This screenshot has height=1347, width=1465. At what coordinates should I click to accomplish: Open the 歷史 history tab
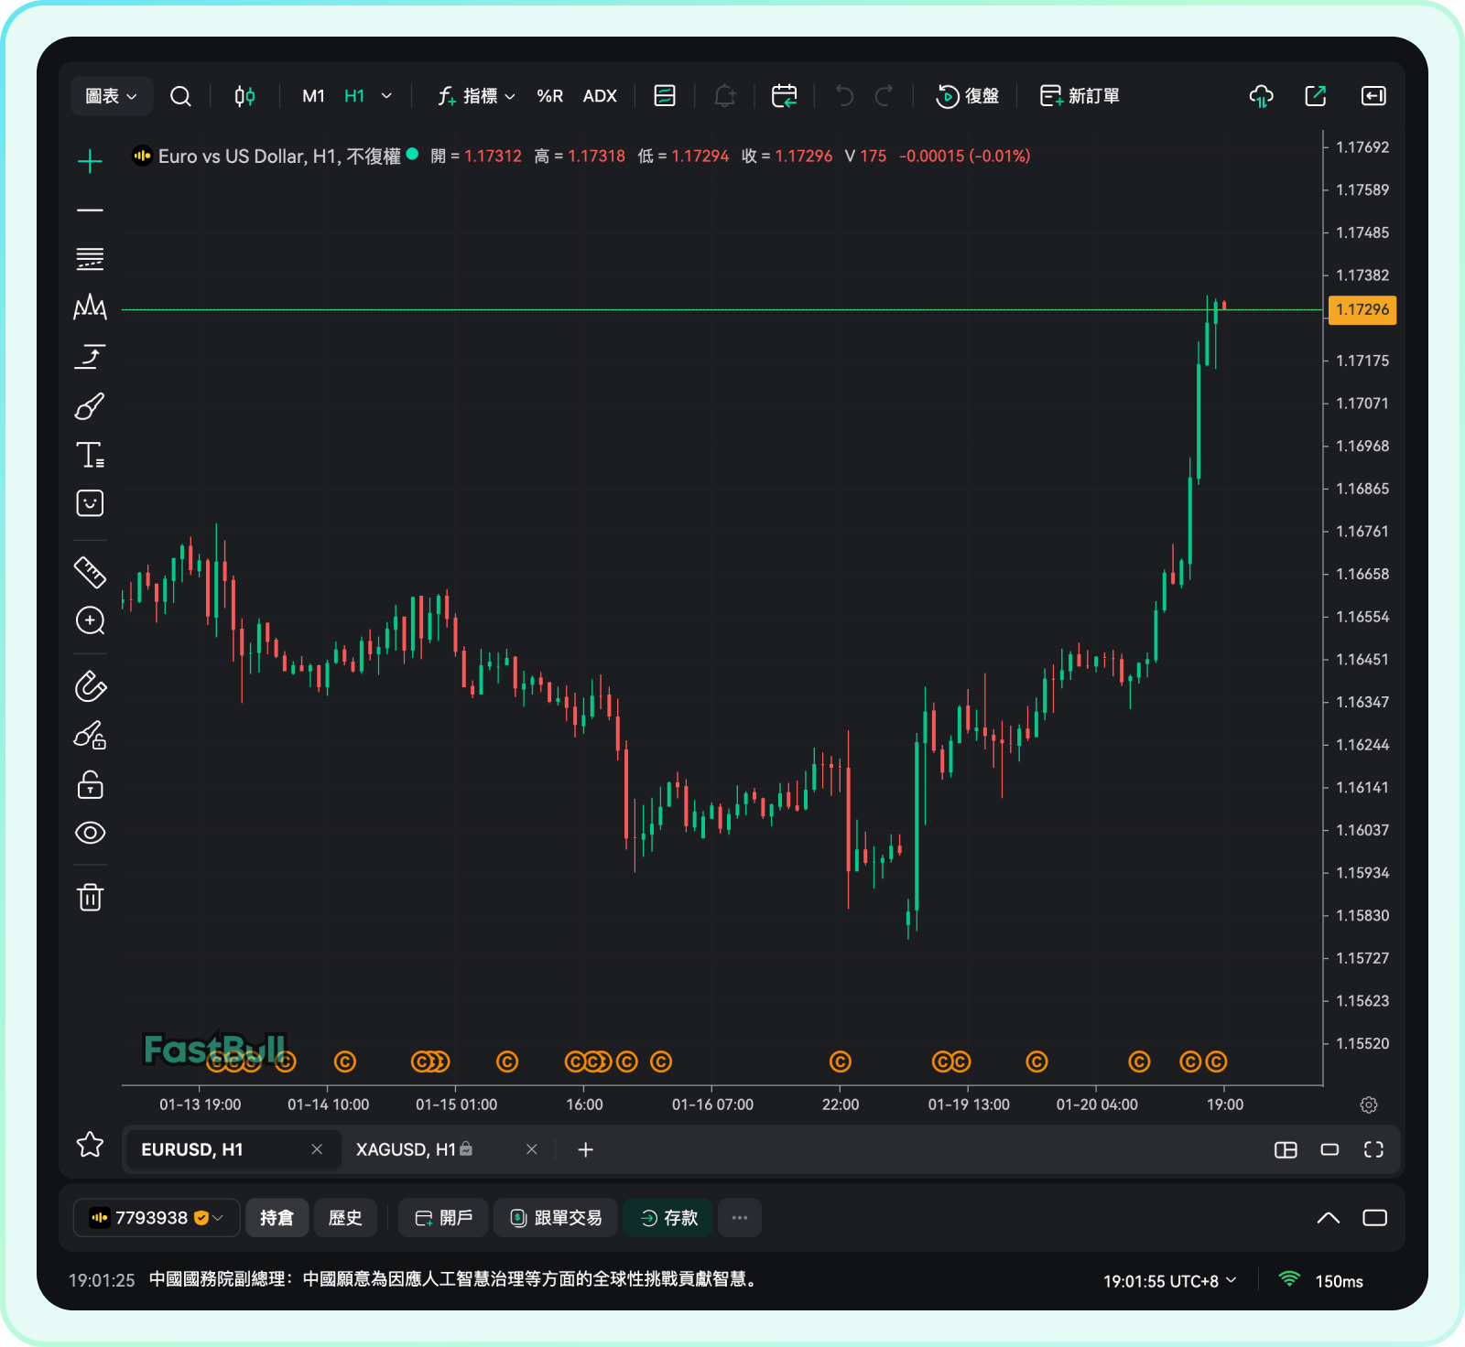coord(345,1218)
